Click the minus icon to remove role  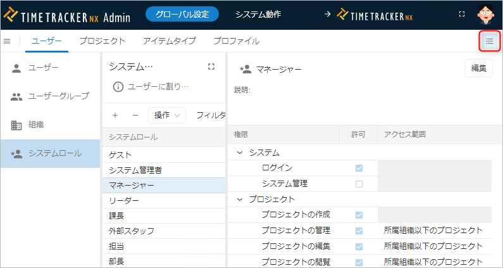pyautogui.click(x=135, y=115)
